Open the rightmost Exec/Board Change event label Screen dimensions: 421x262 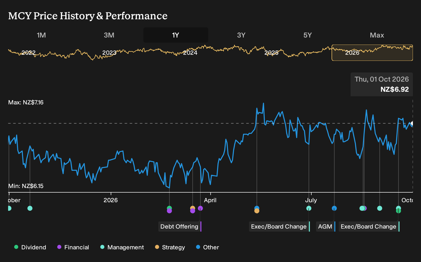(x=369, y=227)
